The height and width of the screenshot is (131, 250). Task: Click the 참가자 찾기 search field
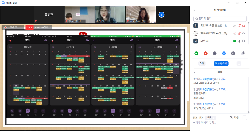click(x=220, y=19)
